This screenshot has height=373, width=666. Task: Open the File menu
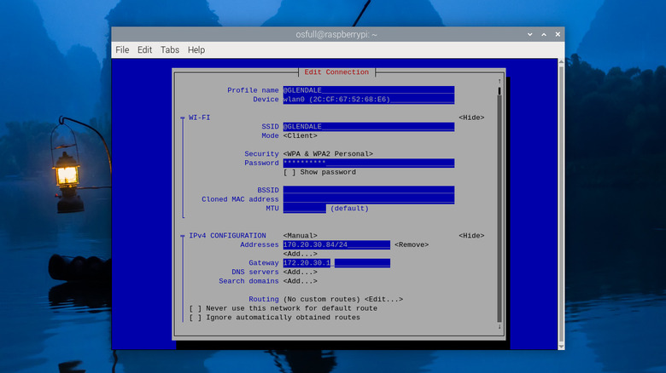pos(122,50)
